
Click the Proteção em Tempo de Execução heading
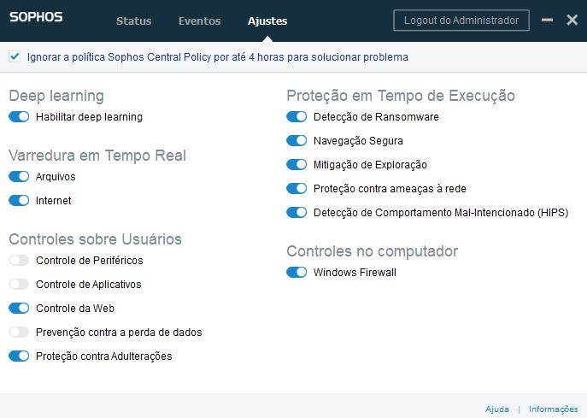point(401,96)
